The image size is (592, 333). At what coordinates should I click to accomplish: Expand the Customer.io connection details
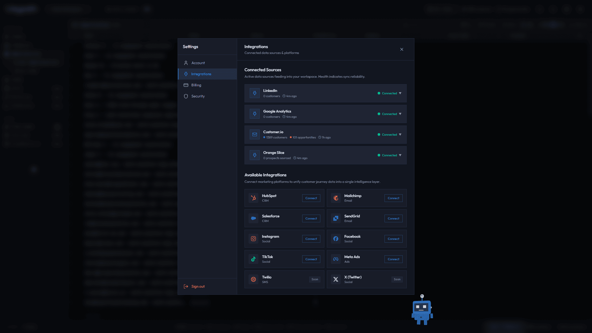(400, 134)
